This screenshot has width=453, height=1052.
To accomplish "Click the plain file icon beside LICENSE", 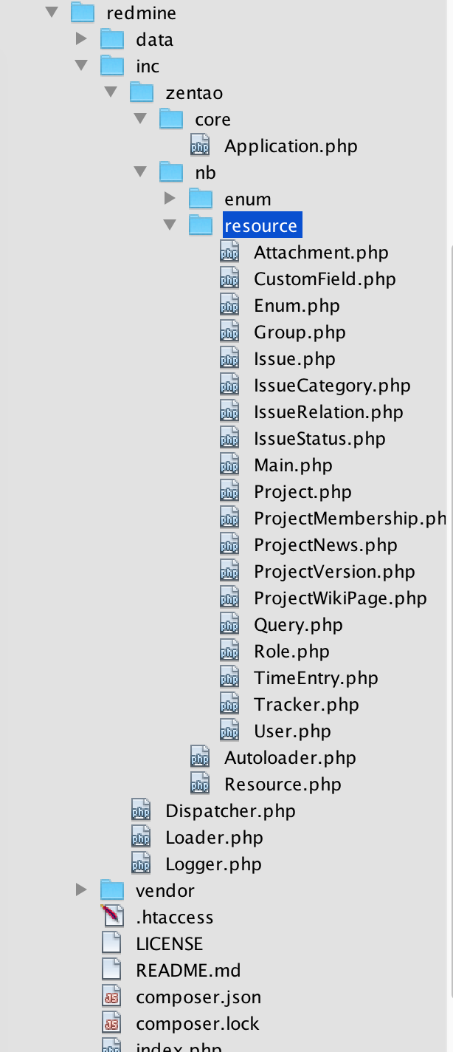I will pos(111,943).
